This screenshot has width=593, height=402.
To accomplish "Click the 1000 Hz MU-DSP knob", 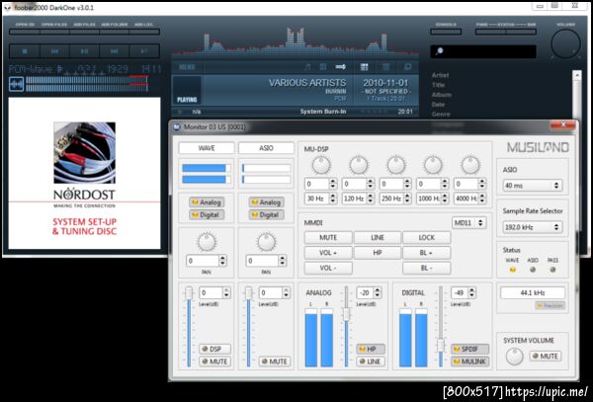I will 433,165.
